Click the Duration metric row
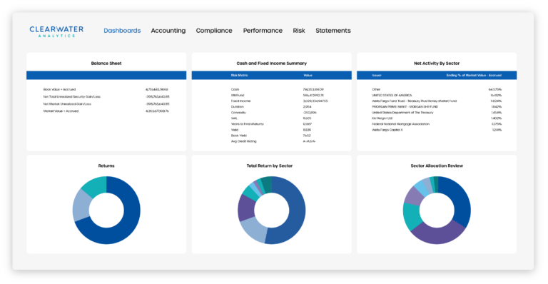Viewport: 548px width, 284px height. tap(271, 106)
